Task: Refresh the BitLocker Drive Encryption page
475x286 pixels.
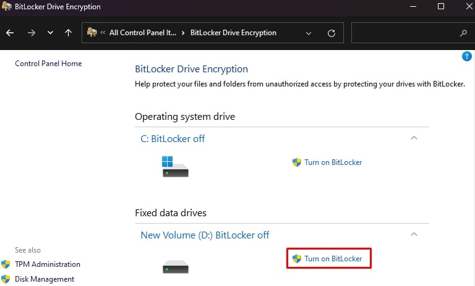Action: pos(332,33)
